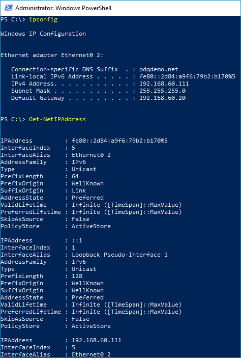Click the default gateway 192.168.60.20 value
Screen dimensions: 241x358
tap(162, 98)
